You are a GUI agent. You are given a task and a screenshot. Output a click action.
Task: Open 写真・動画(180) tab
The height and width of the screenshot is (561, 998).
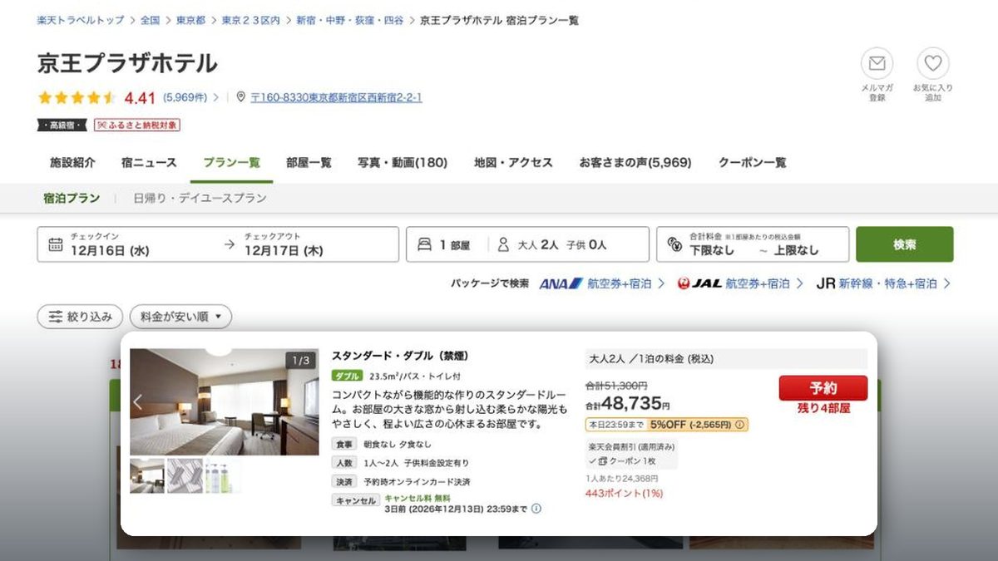[403, 163]
